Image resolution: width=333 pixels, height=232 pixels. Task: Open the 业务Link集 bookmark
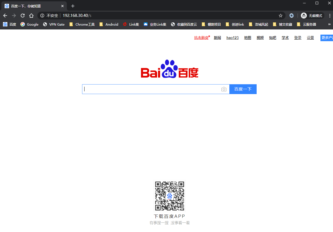(155, 24)
